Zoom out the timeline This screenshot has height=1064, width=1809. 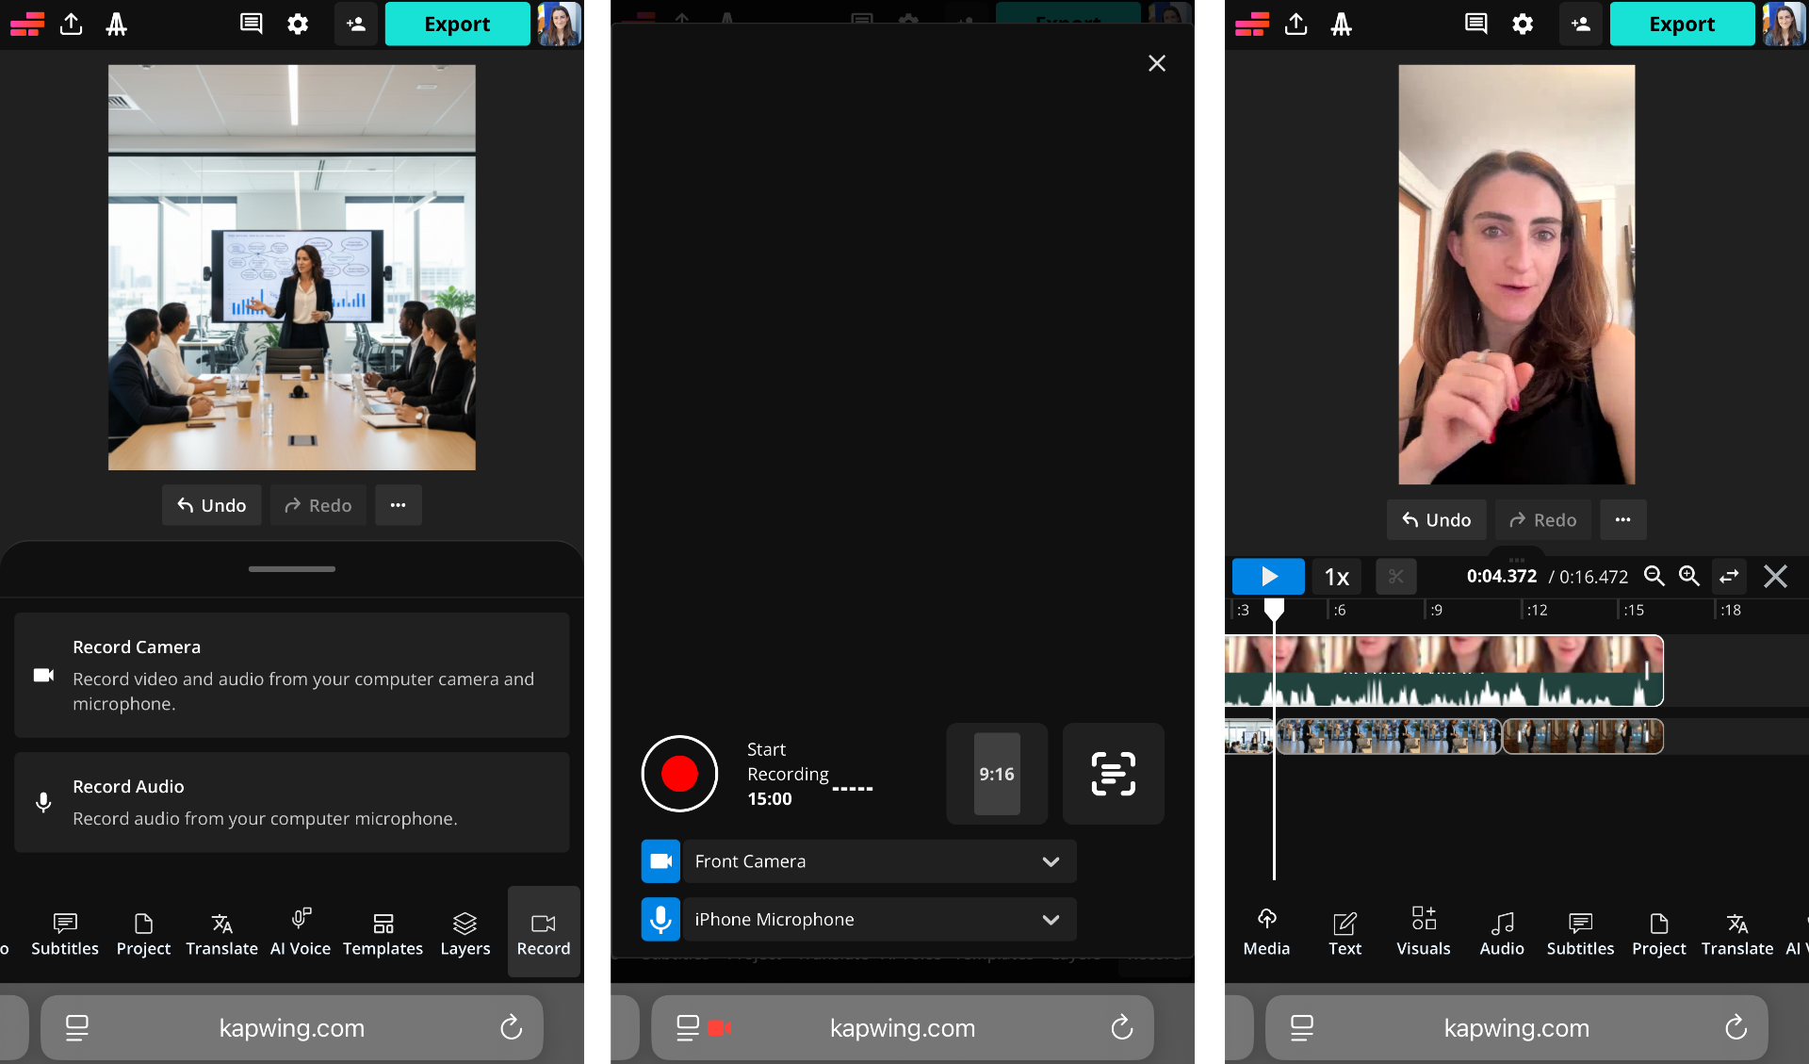(x=1654, y=576)
